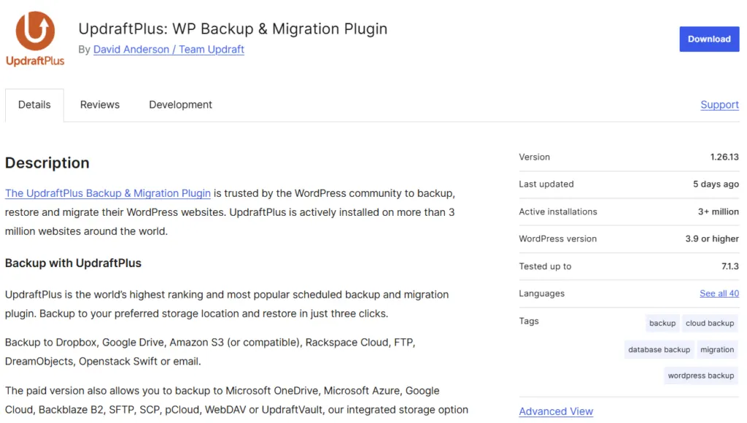Click the '5 days ago' last updated value
Image resolution: width=747 pixels, height=423 pixels.
click(x=716, y=185)
